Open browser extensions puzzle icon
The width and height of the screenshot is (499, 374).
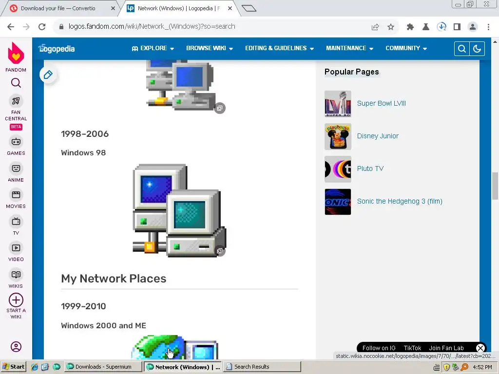pos(410,27)
